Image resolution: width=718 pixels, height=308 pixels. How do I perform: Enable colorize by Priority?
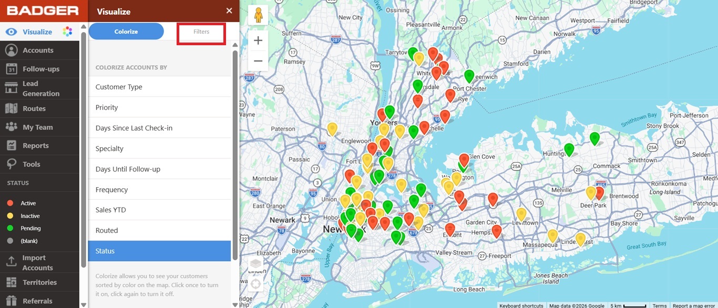point(159,107)
